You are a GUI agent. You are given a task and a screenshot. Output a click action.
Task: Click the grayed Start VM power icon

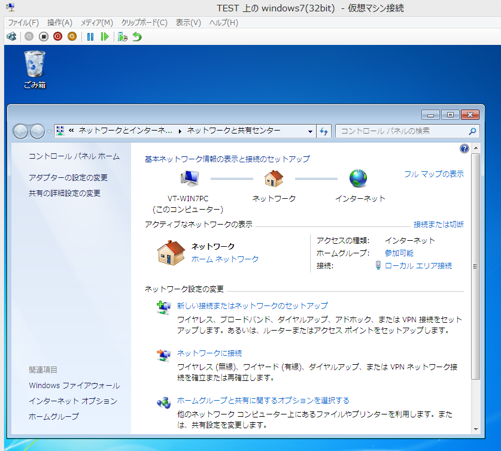coord(29,37)
